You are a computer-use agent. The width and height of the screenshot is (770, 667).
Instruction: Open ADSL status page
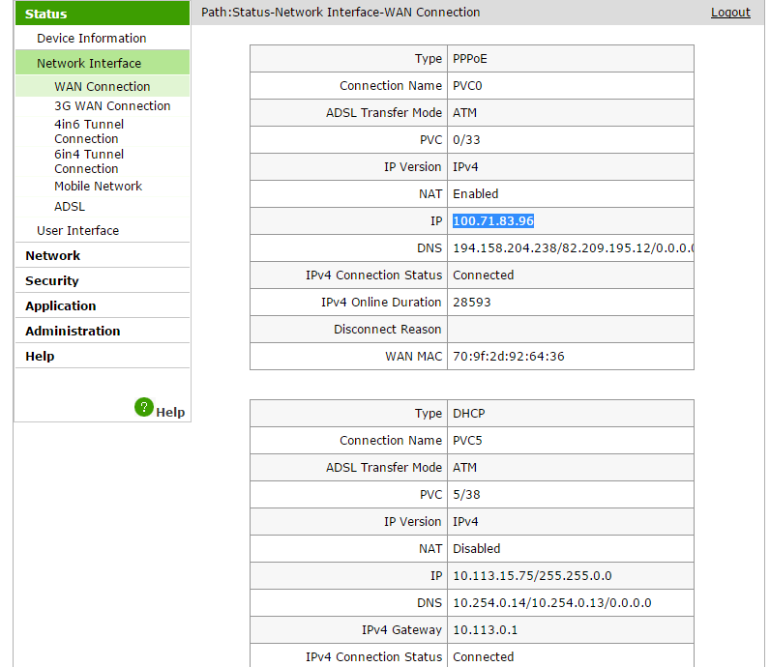pyautogui.click(x=70, y=207)
